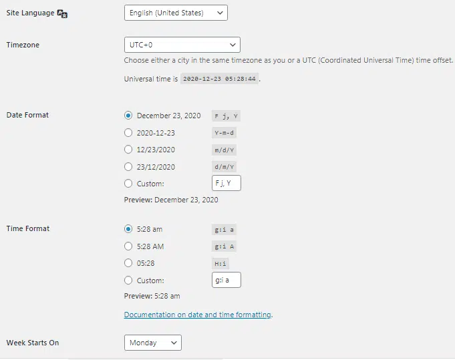Open the Week Starts On dropdown
Viewport: 455px width, 360px height.
[152, 343]
